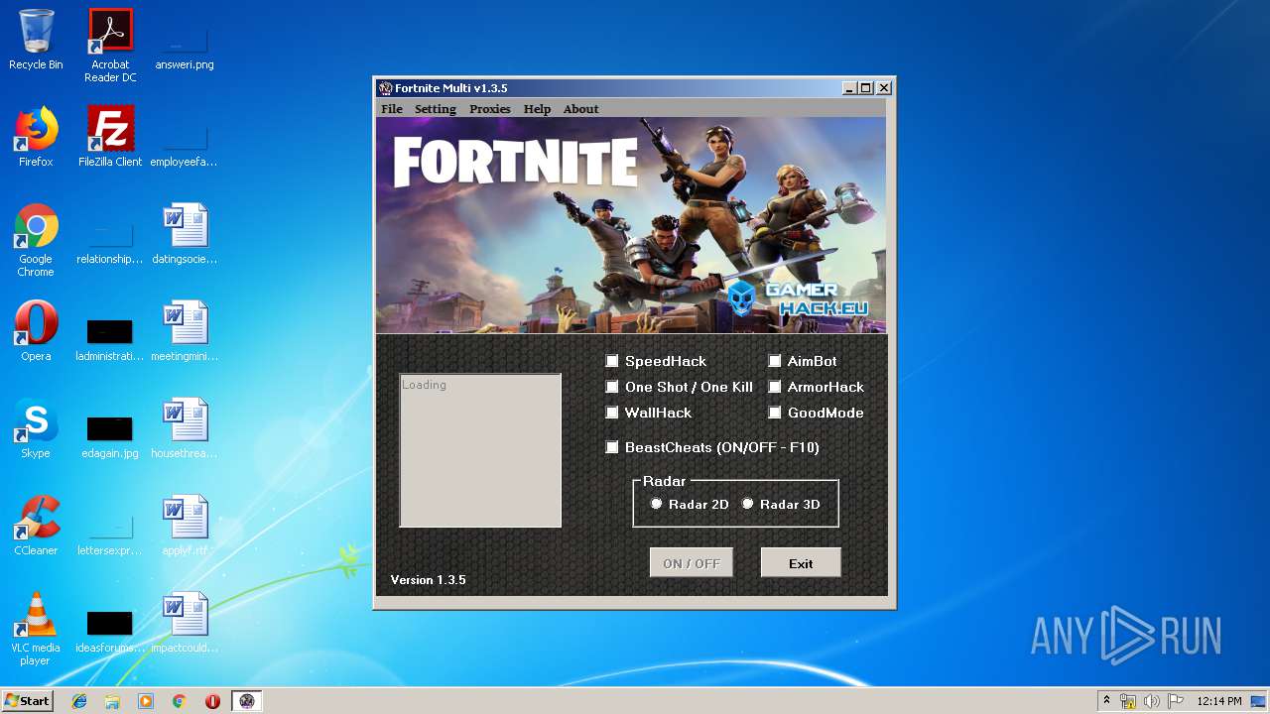Open the Setting menu
This screenshot has width=1270, height=714.
click(436, 109)
